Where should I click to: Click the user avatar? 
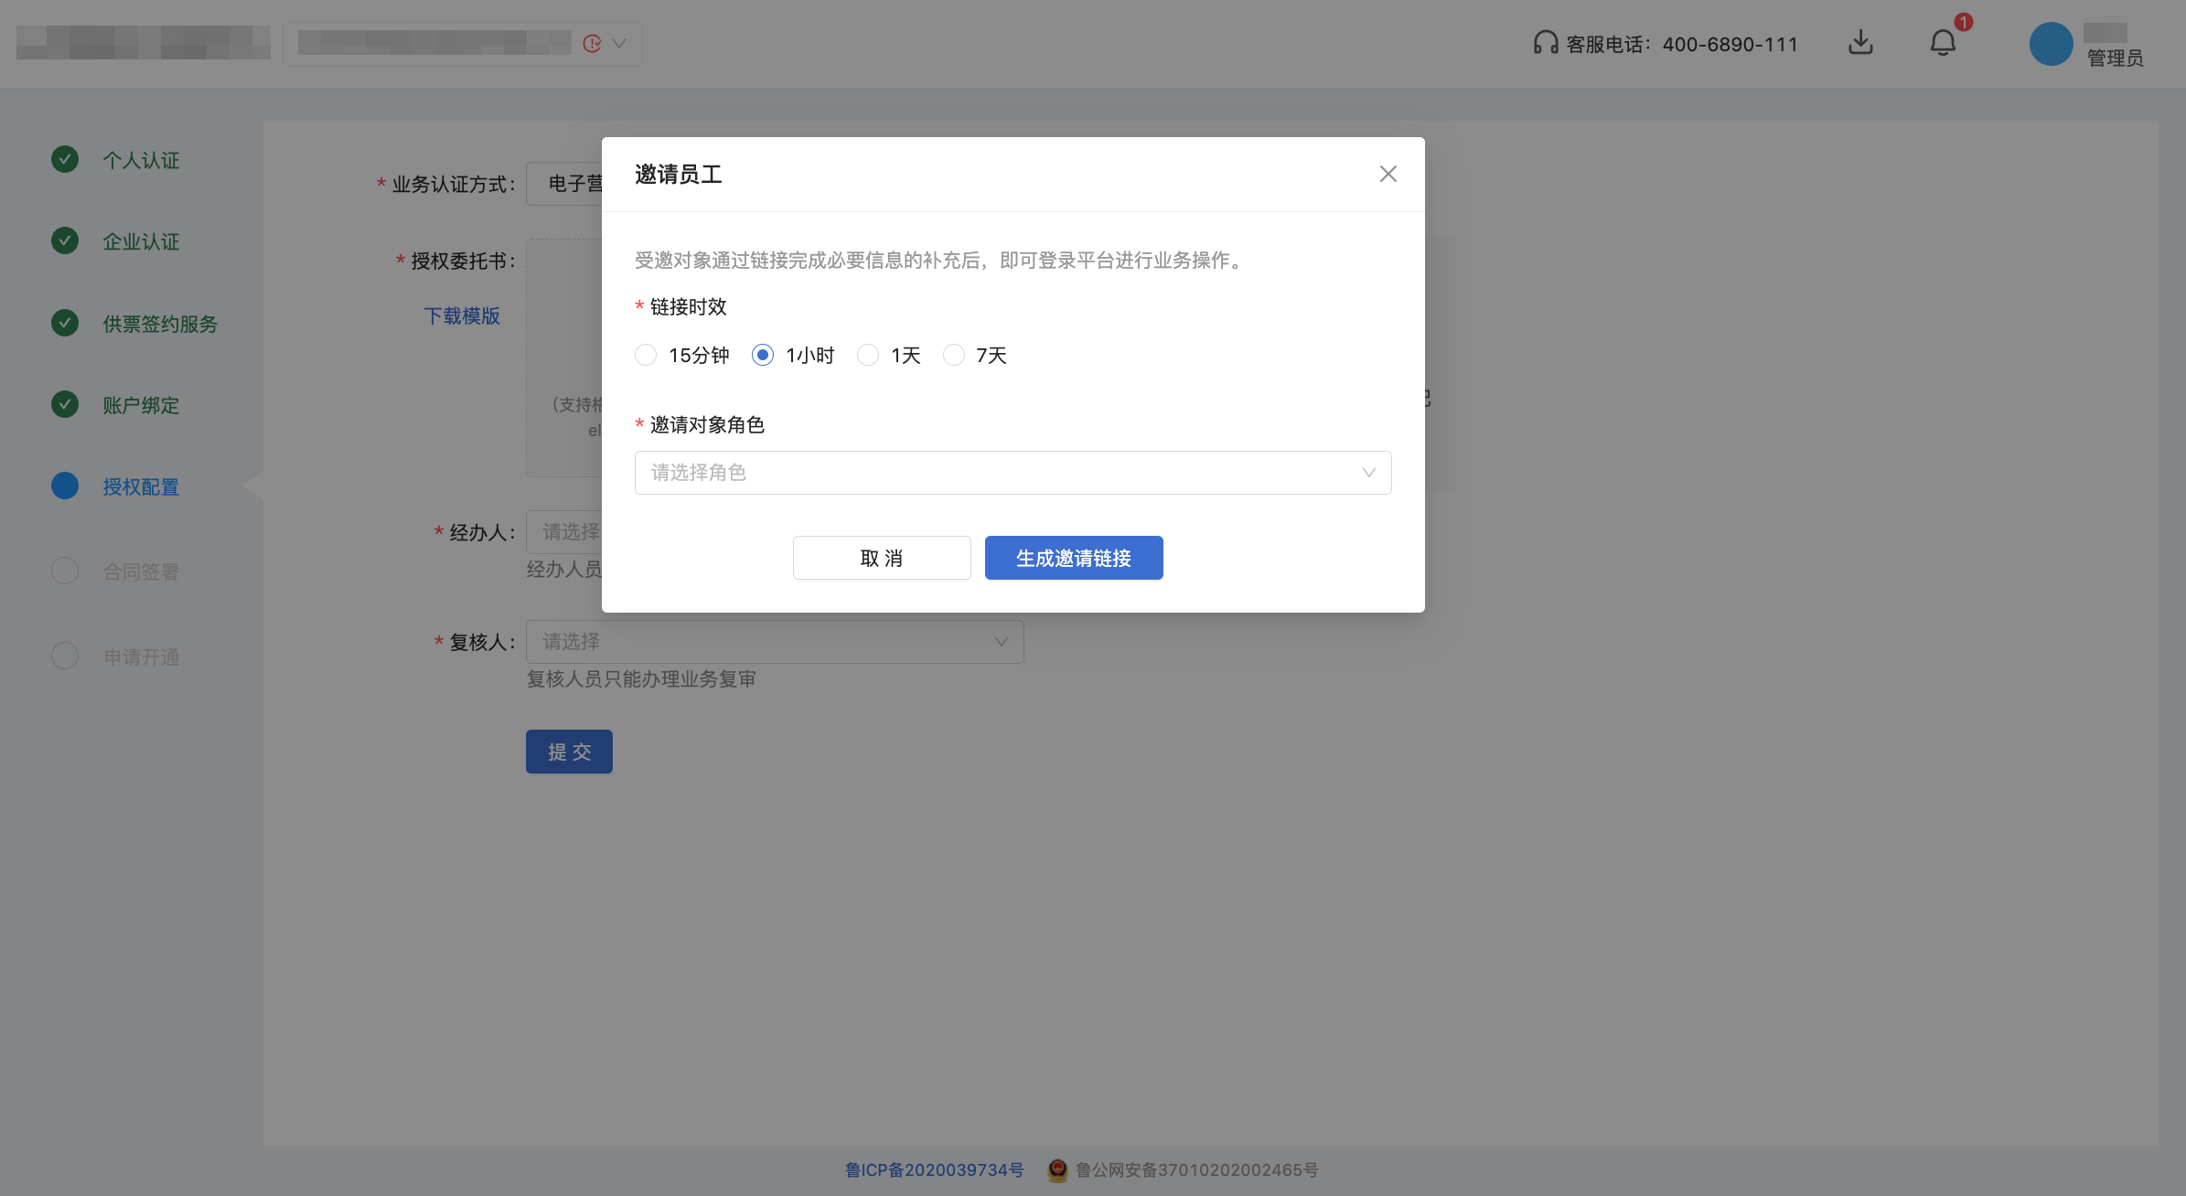point(2051,44)
